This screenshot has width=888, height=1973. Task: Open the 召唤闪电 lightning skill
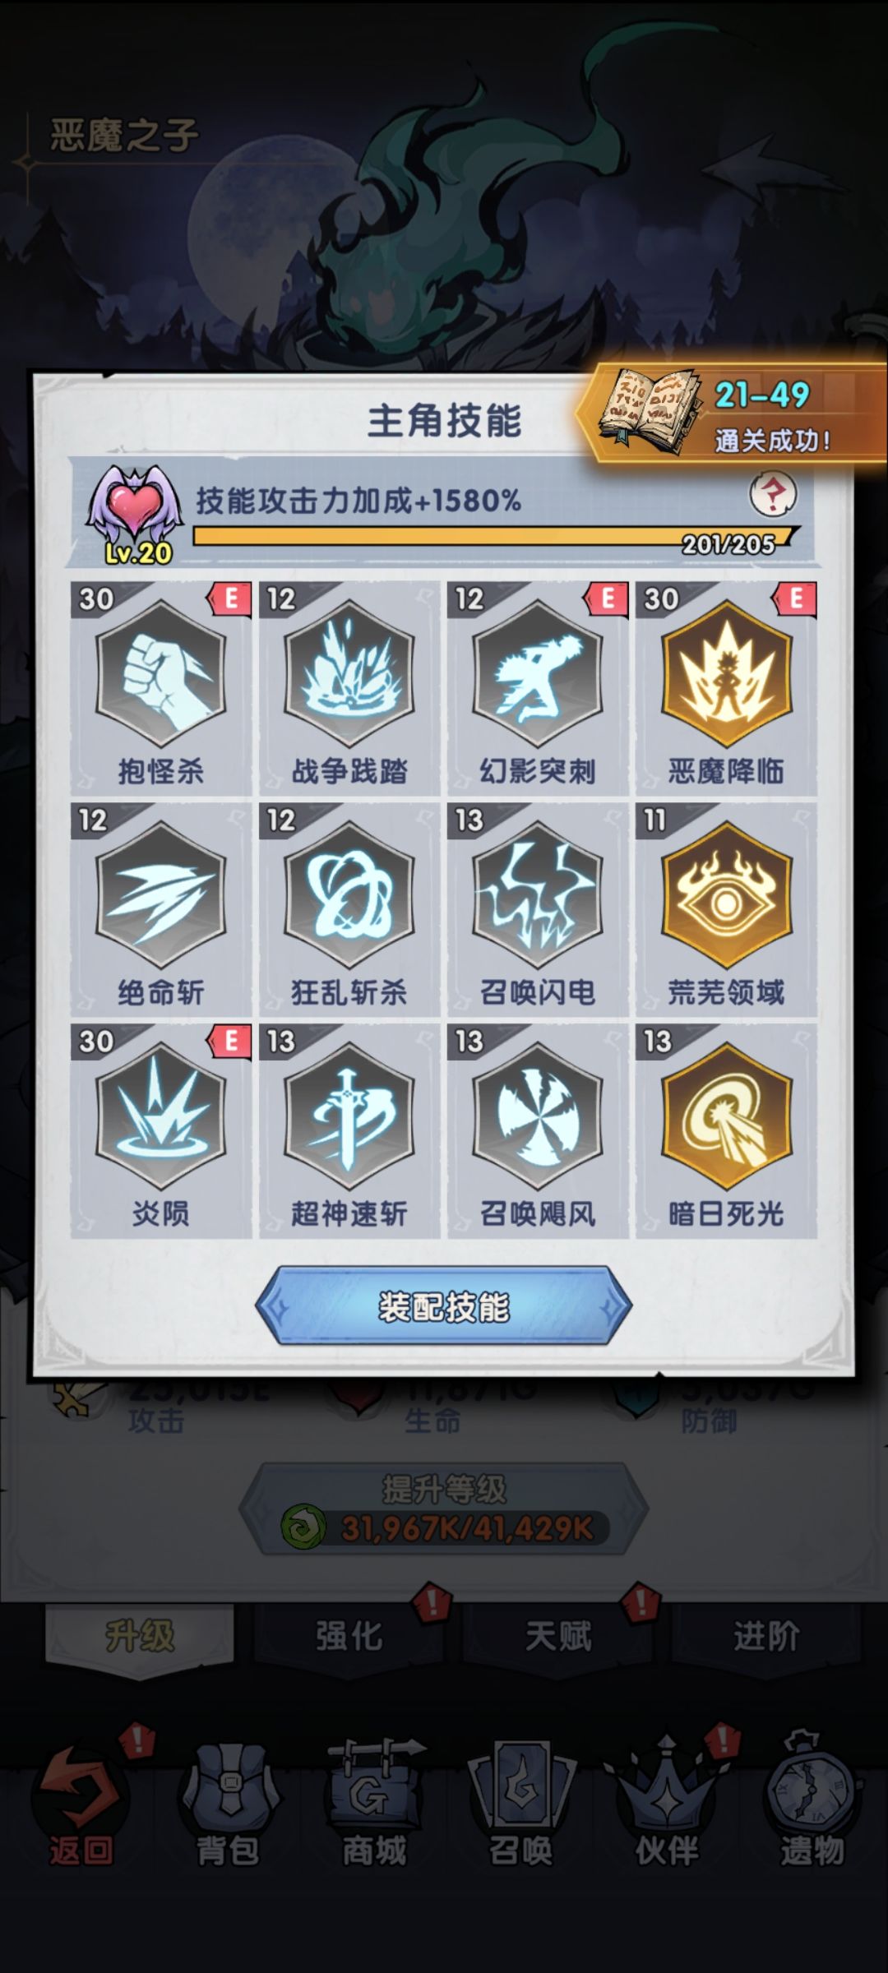[x=538, y=895]
